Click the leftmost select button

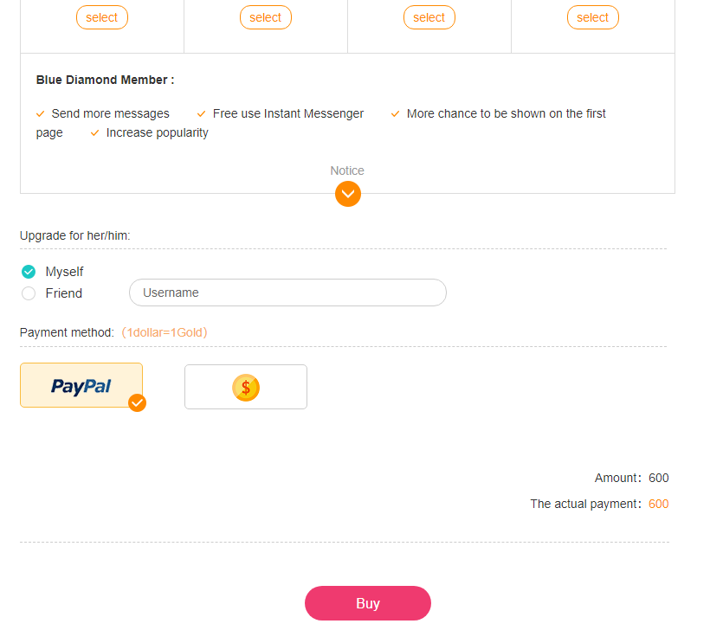[102, 17]
